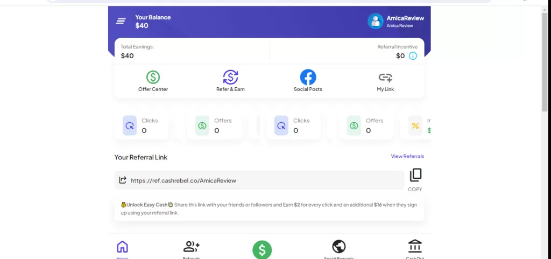The height and width of the screenshot is (259, 551).
Task: Click the first Clicks stat card
Action: click(142, 126)
